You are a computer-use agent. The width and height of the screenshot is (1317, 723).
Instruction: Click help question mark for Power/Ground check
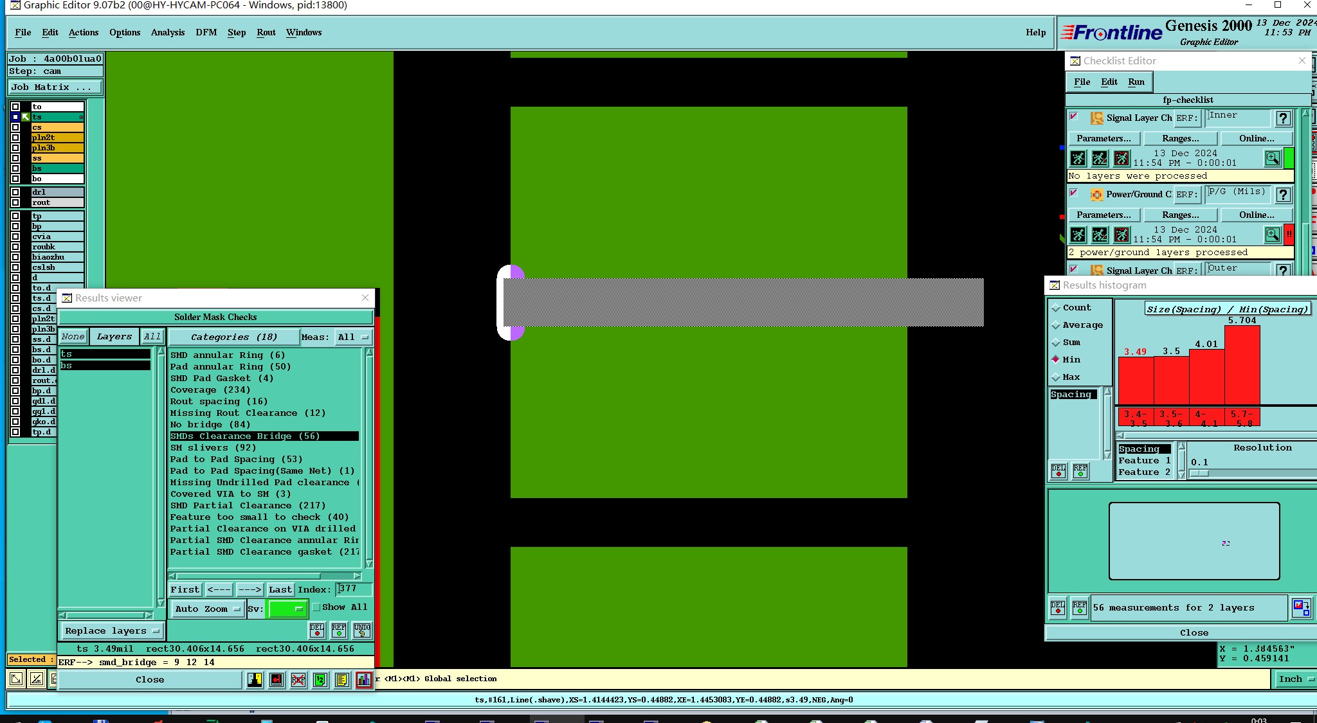click(x=1283, y=195)
